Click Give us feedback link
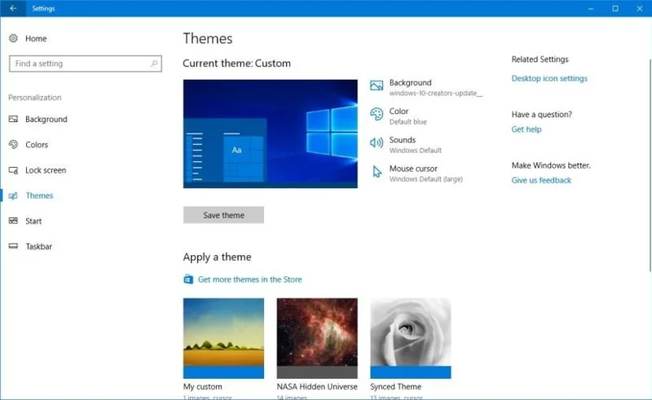Screen dimensions: 652x400 tap(541, 180)
